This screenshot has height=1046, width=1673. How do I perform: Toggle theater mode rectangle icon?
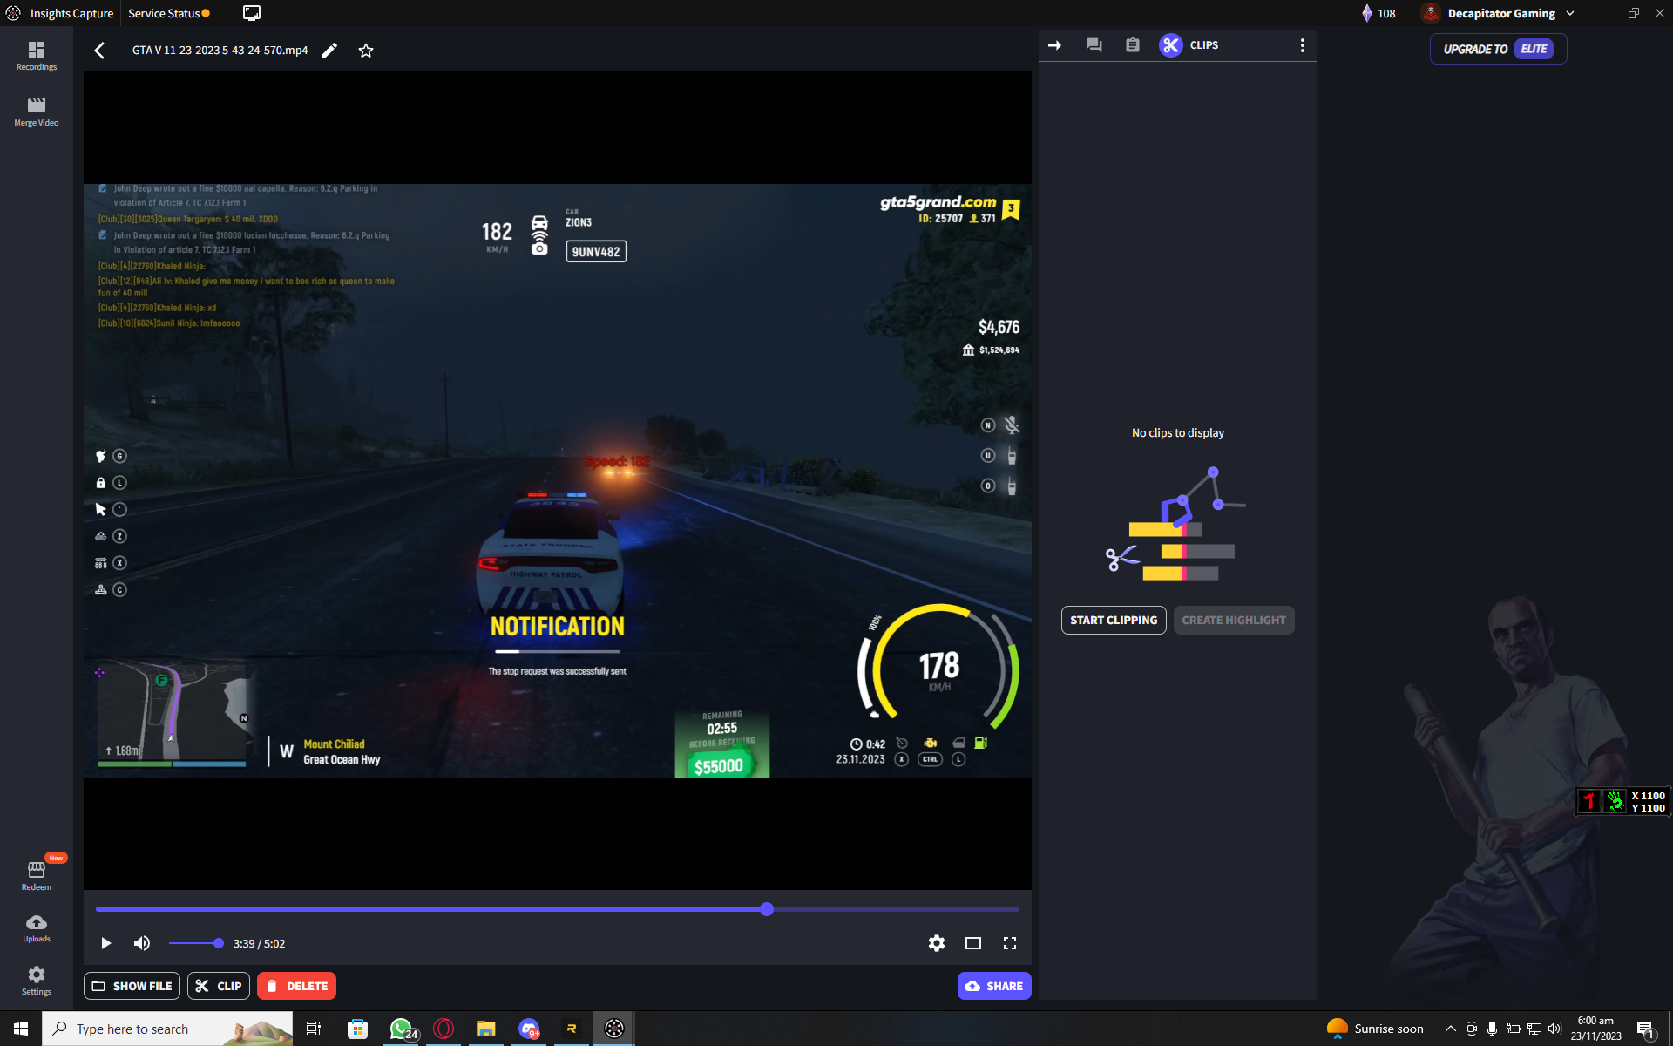pos(973,943)
